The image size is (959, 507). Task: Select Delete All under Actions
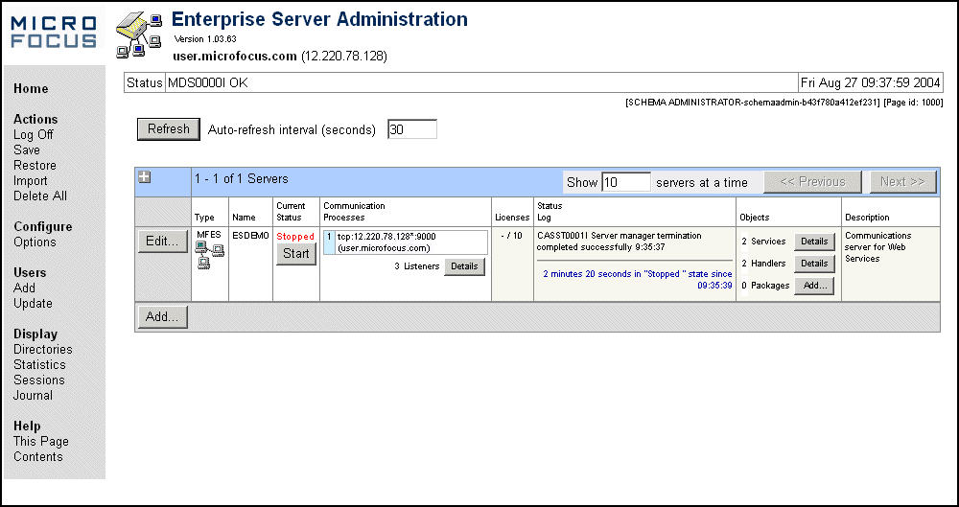[x=40, y=196]
